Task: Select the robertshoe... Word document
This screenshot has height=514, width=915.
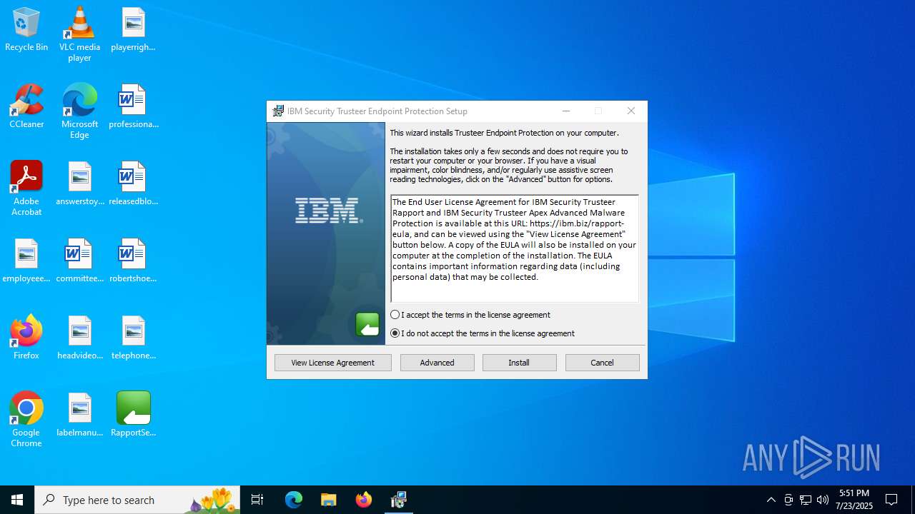Action: coord(133,261)
